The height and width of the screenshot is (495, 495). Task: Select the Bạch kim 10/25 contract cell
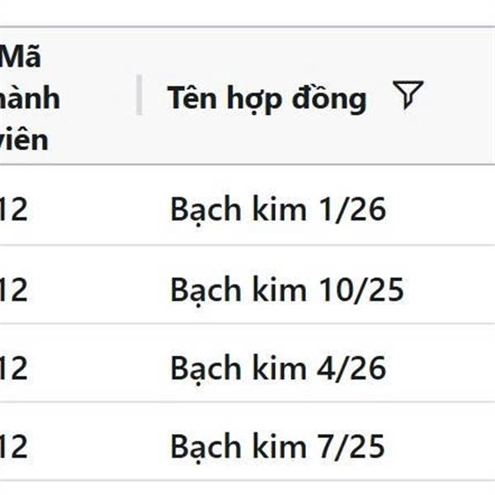[287, 290]
